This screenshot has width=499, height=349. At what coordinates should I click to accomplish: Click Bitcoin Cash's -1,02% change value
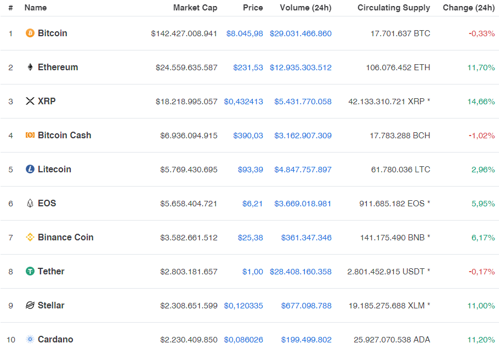tap(482, 136)
